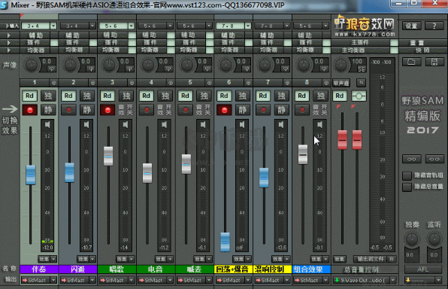Select the 混响控制 channel name label
448x289 pixels.
[x=272, y=269]
